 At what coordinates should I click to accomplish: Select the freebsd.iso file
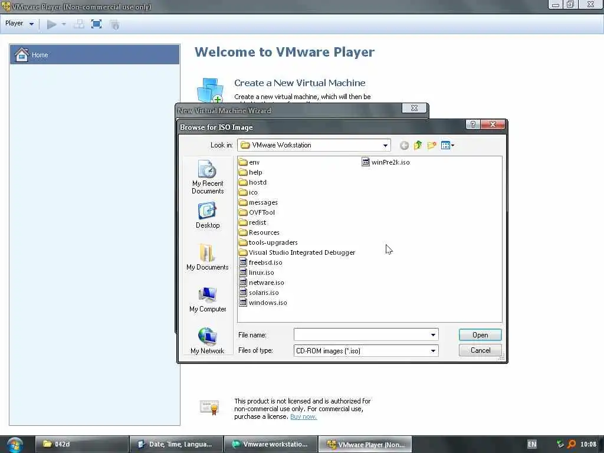coord(261,262)
